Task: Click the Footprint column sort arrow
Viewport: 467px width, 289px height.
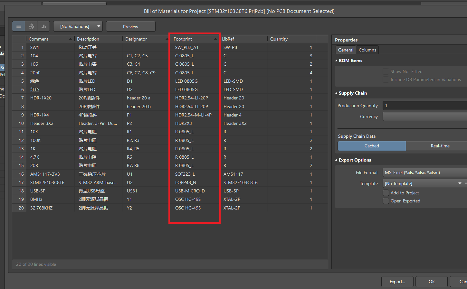Action: point(215,39)
